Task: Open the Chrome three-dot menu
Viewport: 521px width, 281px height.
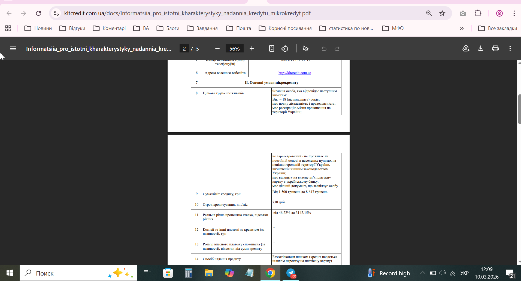Action: tap(514, 13)
